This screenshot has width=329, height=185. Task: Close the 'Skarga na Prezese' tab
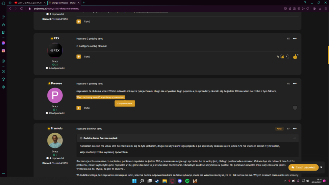(79, 3)
